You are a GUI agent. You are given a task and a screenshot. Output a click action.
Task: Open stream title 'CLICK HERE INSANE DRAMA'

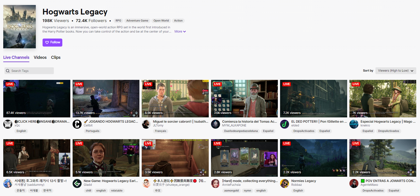(x=42, y=121)
